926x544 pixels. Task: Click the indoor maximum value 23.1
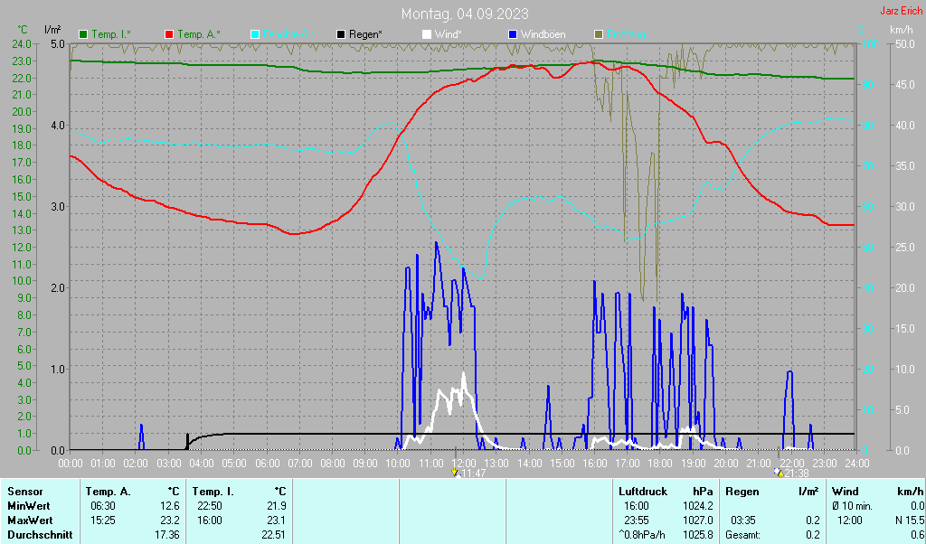[x=277, y=521]
